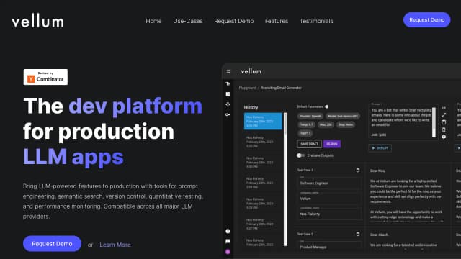
Task: Open the Use-Cases nav item
Action: pyautogui.click(x=188, y=21)
